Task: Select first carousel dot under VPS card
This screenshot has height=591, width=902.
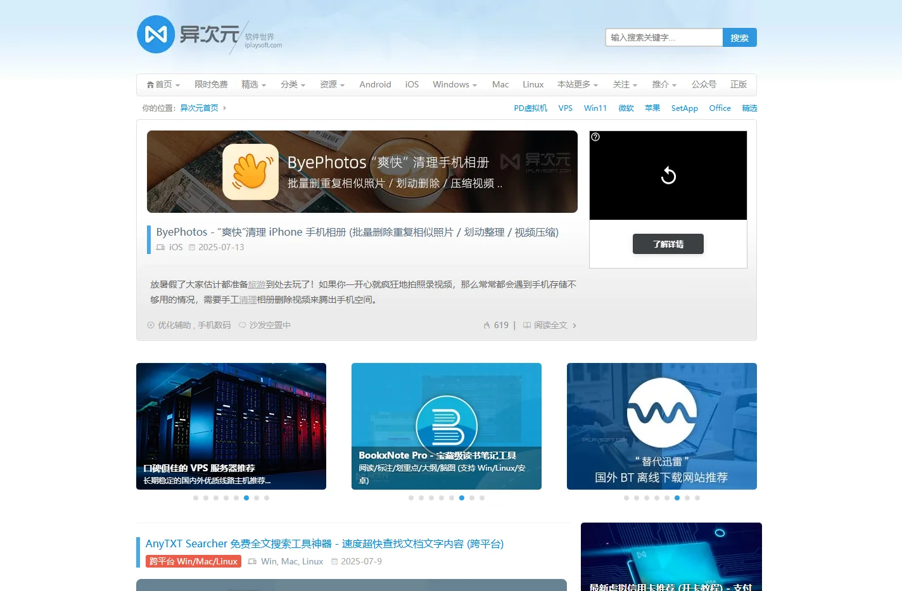Action: pos(196,498)
